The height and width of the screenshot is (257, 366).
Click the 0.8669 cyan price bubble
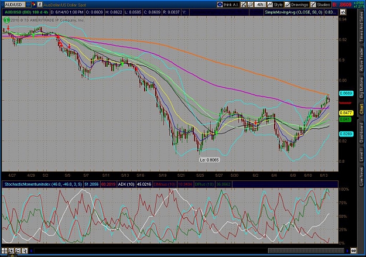pos(346,93)
